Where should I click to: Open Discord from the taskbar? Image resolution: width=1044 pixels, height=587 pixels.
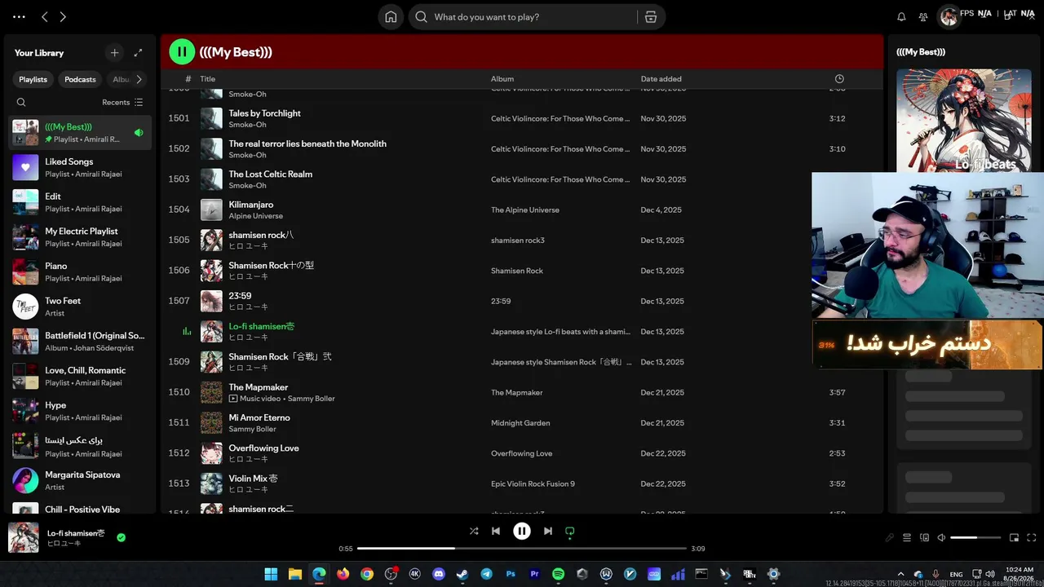(439, 574)
